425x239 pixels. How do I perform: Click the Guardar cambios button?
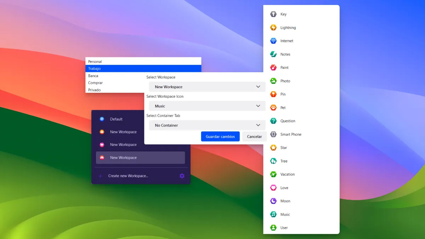220,137
